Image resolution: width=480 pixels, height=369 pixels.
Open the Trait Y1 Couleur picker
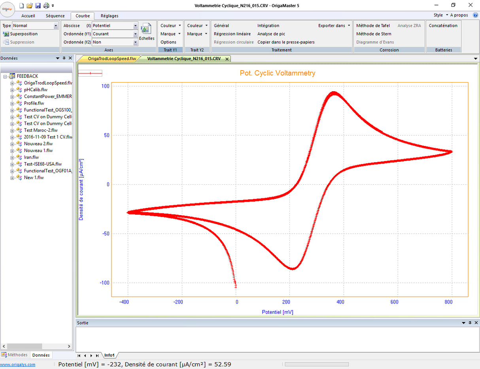(170, 26)
